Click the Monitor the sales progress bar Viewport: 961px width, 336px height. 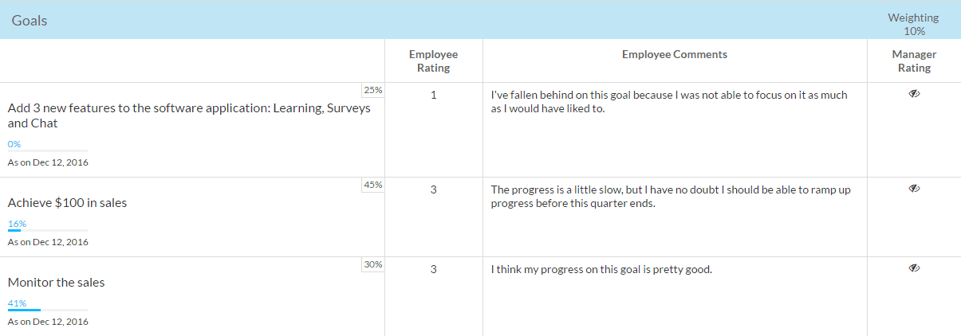[x=48, y=310]
